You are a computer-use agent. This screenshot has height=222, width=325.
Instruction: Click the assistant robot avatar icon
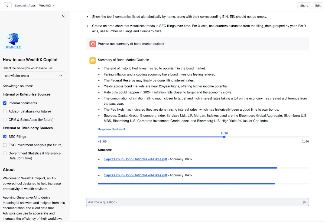93,60
